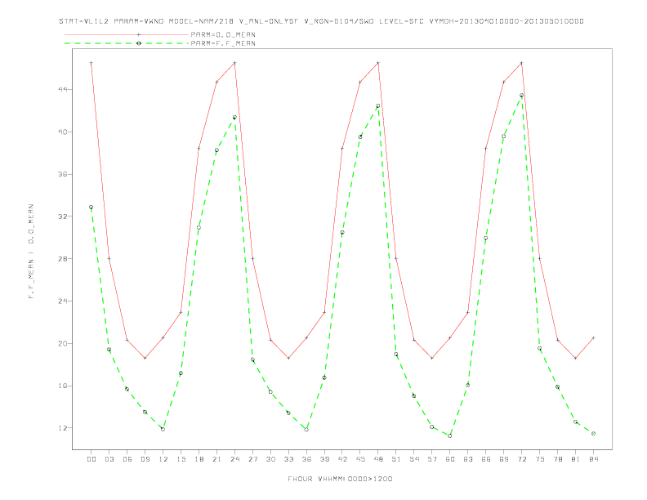Click the x-axis tick label 21
The width and height of the screenshot is (647, 500).
[217, 459]
